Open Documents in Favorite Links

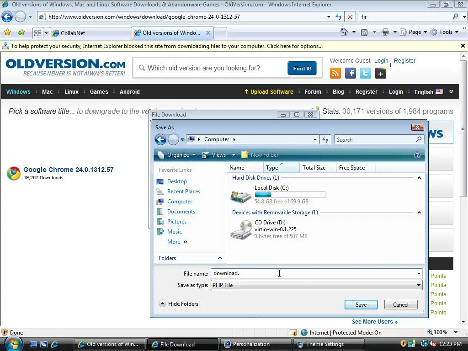click(x=176, y=211)
